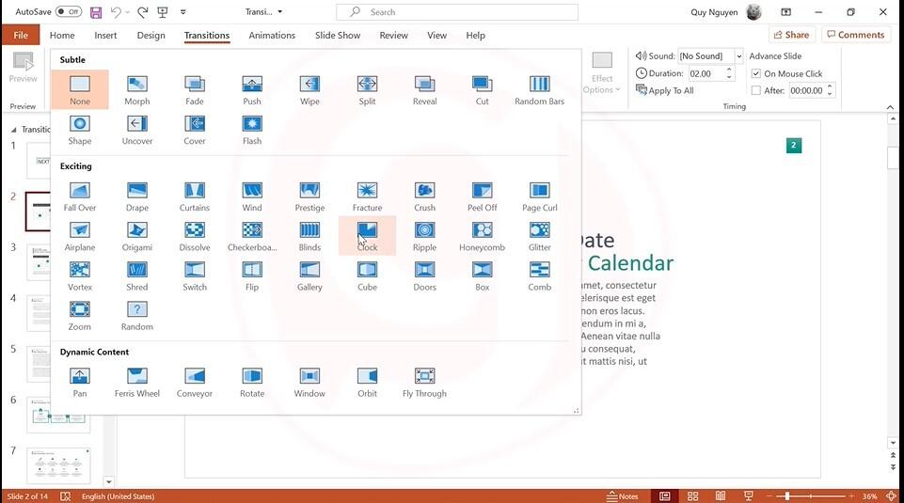The height and width of the screenshot is (503, 904).
Task: Apply the Random transition
Action: pos(137,316)
